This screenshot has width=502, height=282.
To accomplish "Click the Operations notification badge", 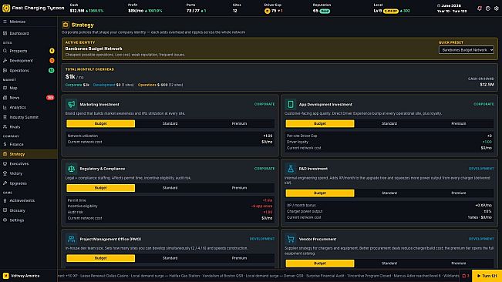I will coord(51,70).
